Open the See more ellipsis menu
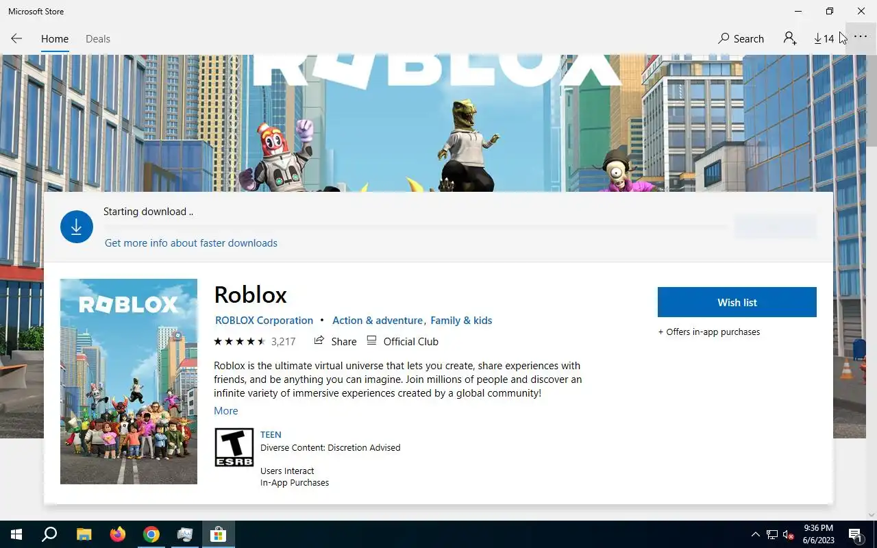877x548 pixels. pos(861,38)
